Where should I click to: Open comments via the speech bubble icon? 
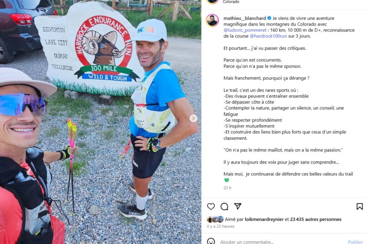click(224, 206)
